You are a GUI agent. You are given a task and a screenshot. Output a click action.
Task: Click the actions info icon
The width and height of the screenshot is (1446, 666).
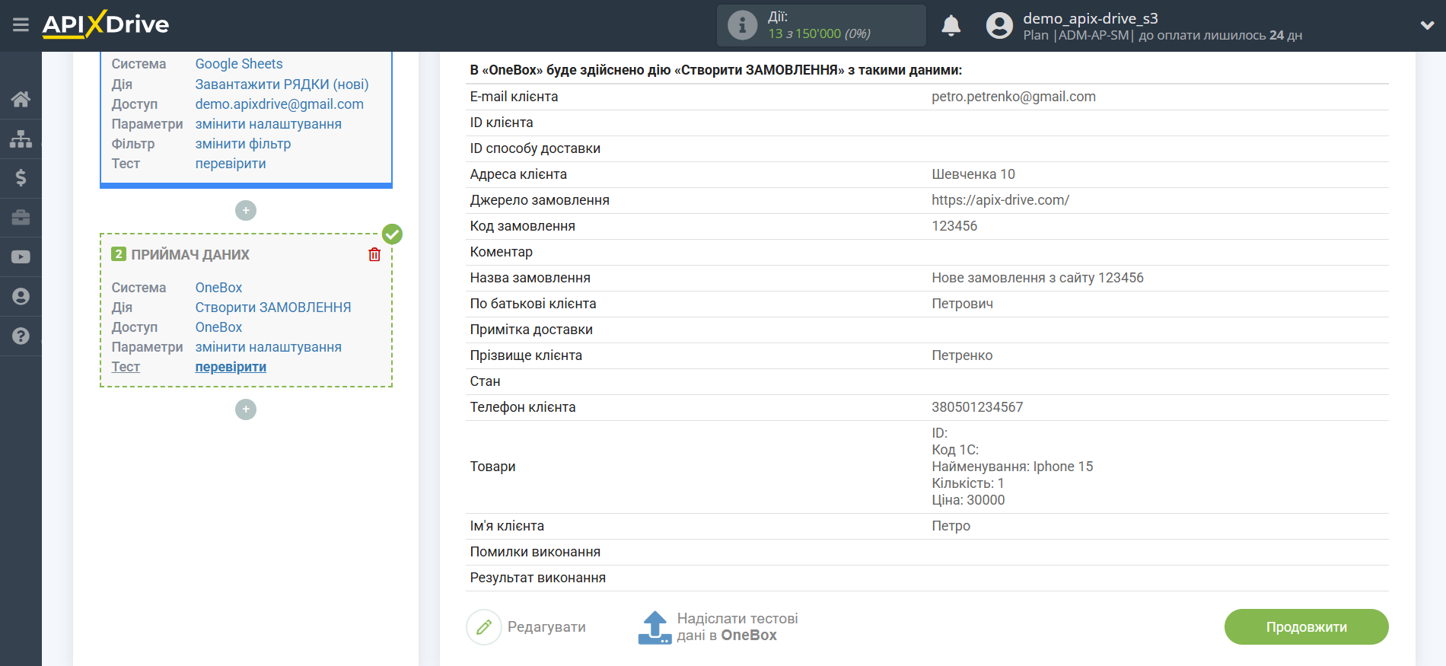pyautogui.click(x=742, y=25)
